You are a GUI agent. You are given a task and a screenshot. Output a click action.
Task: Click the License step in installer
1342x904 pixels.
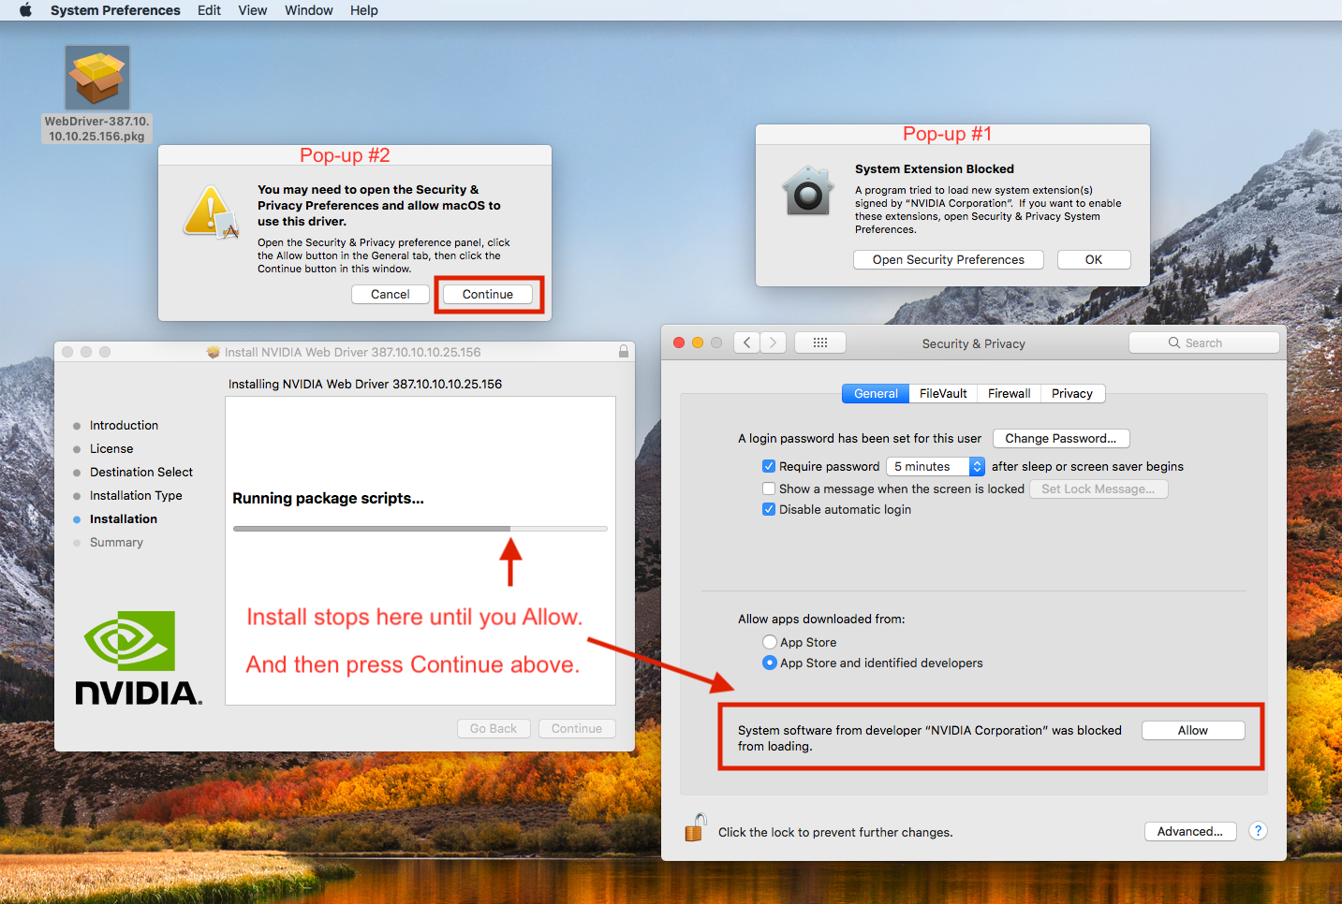pos(111,448)
